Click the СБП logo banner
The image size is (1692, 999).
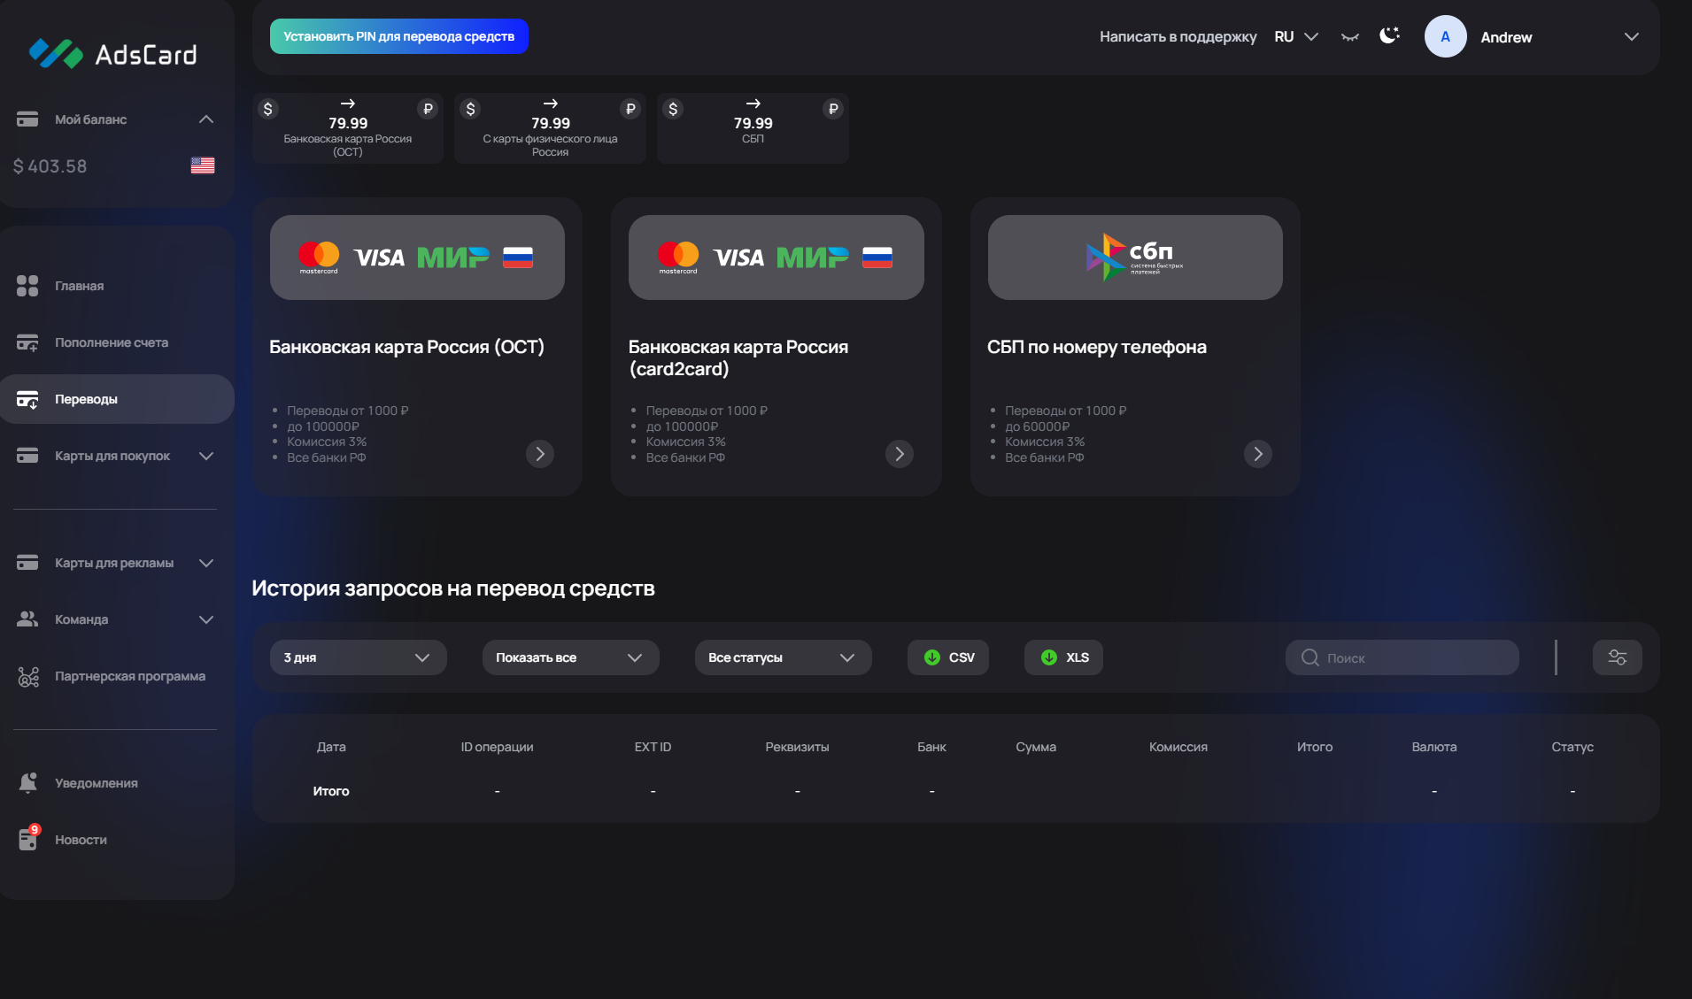(1135, 257)
